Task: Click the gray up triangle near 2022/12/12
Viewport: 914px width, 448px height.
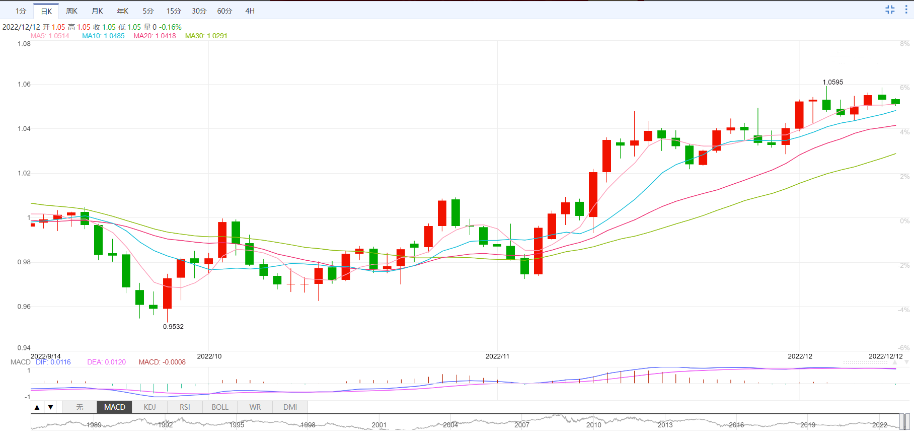Action: [x=895, y=362]
